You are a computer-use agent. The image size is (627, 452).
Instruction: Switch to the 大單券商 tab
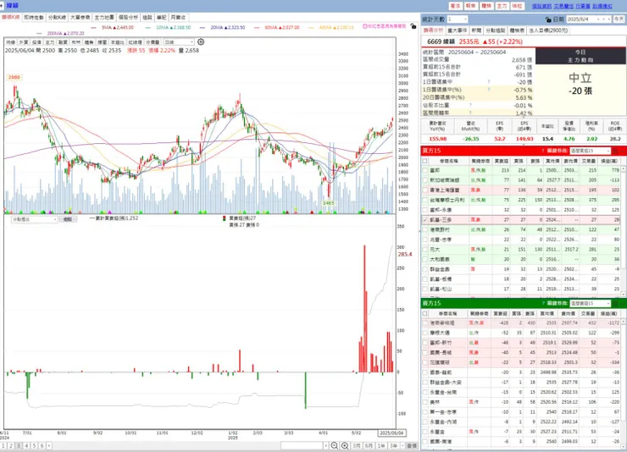(80, 18)
